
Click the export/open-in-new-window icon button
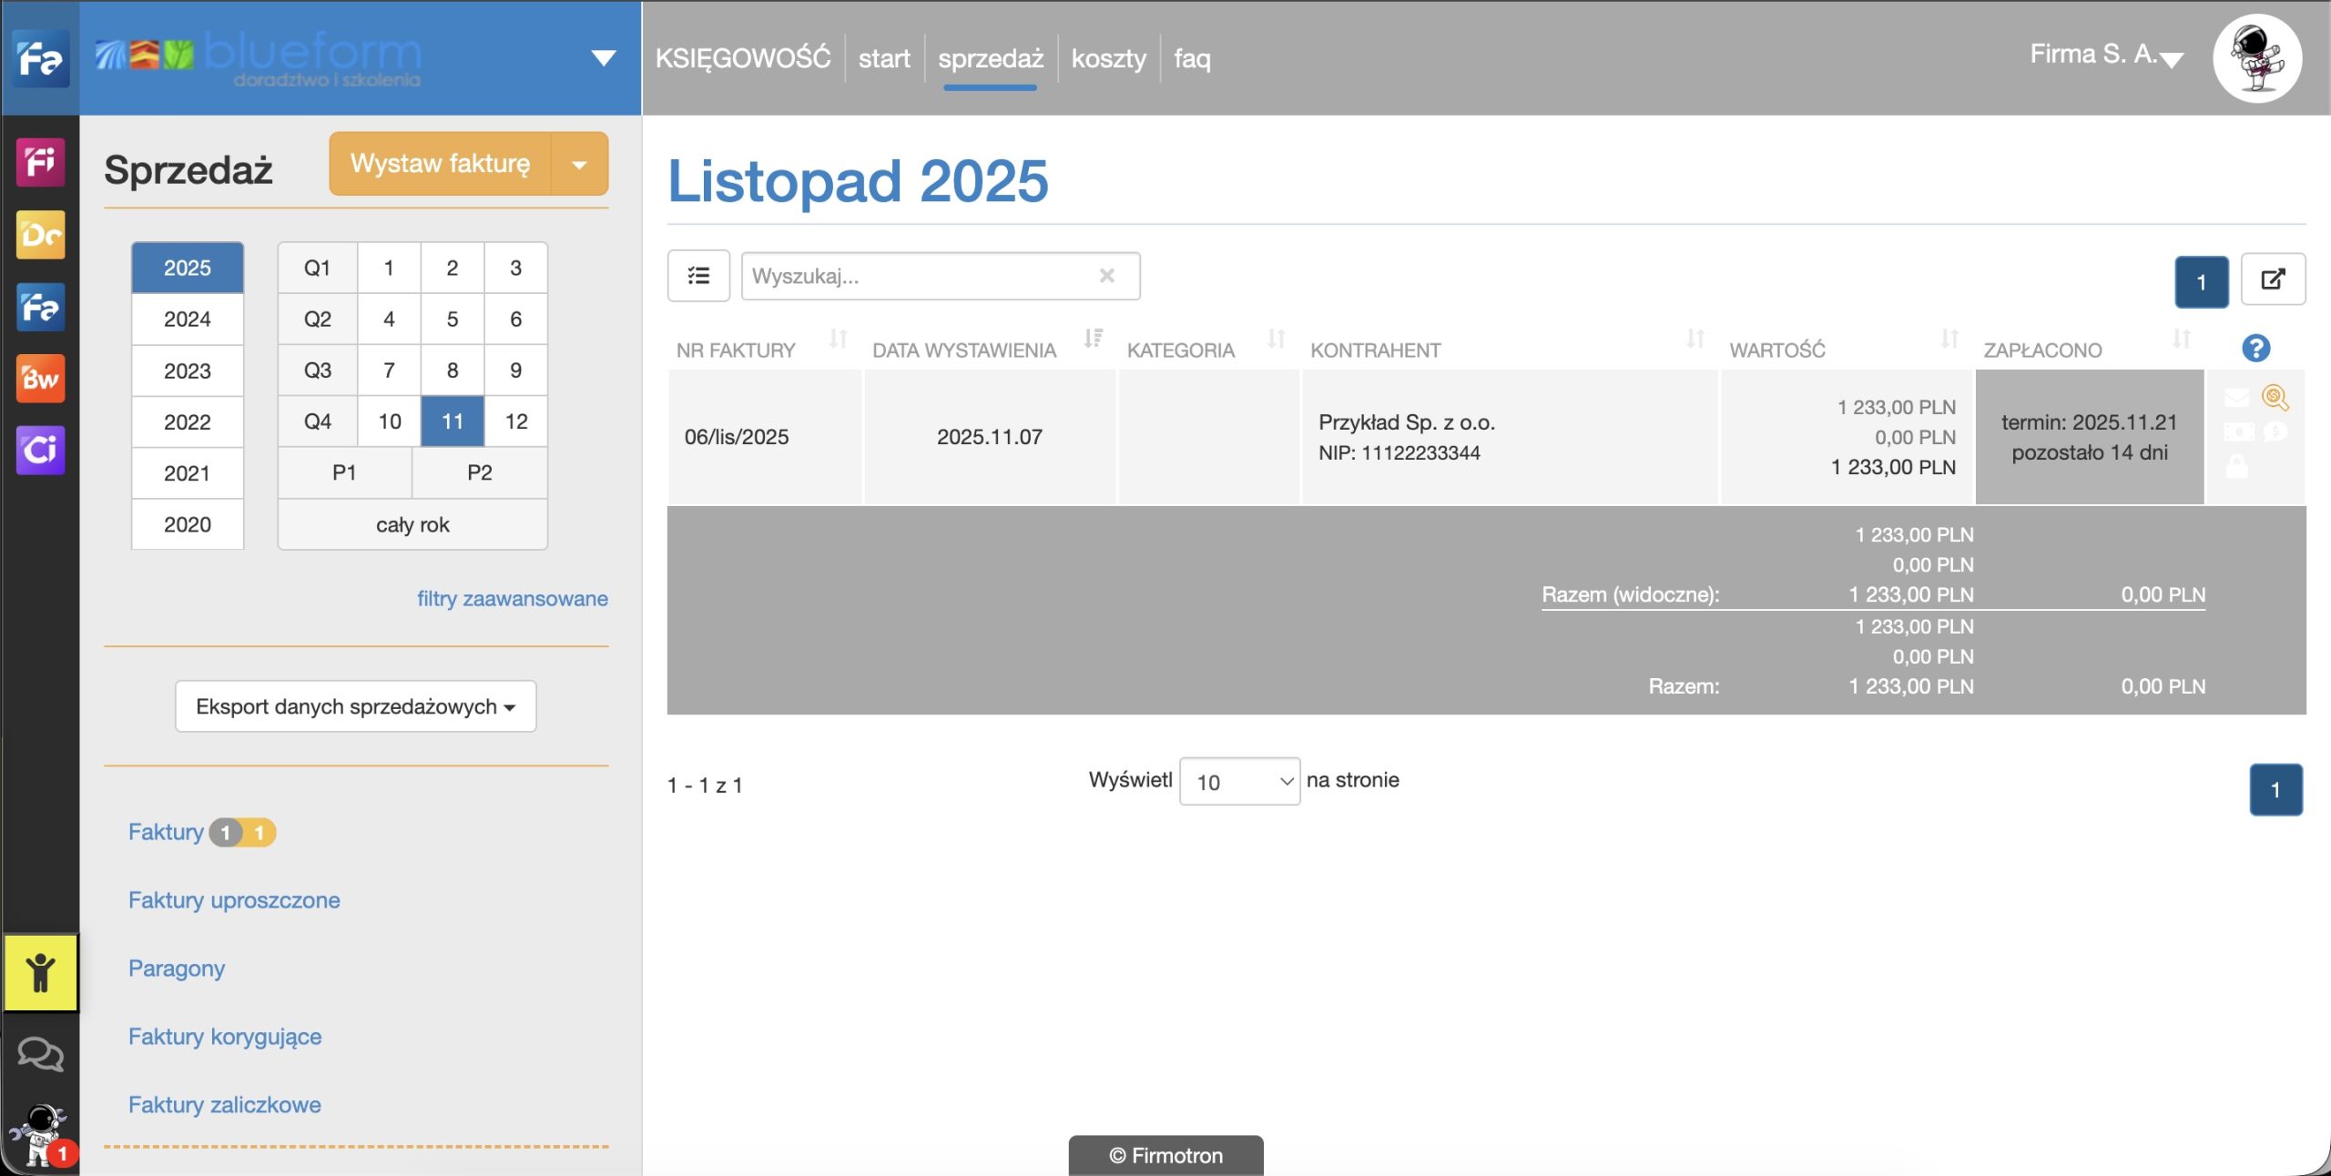click(x=2272, y=279)
